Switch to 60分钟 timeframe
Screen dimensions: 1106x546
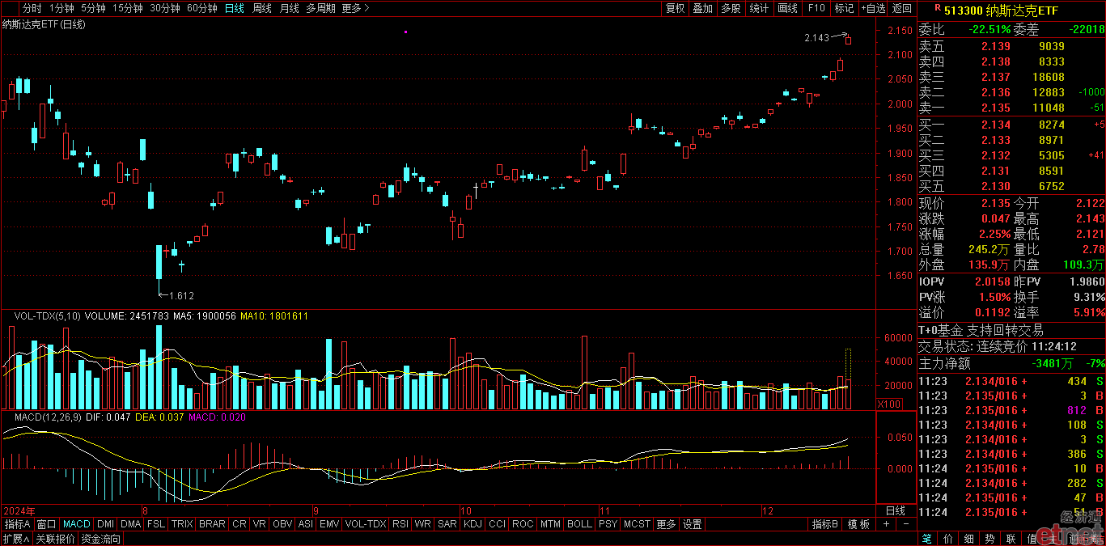[x=201, y=8]
